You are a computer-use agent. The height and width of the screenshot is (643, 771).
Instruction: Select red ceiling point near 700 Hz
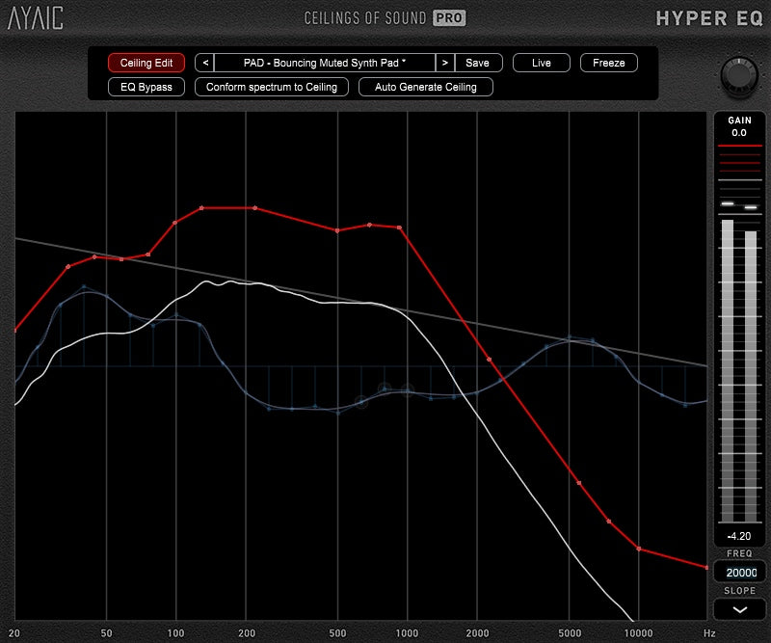pyautogui.click(x=370, y=225)
